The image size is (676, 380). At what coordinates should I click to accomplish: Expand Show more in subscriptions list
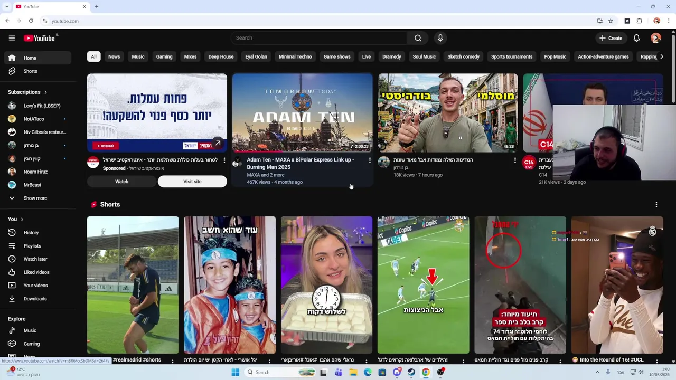[37, 198]
